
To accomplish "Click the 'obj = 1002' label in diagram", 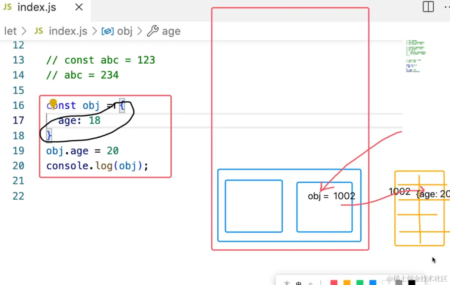I will 332,196.
